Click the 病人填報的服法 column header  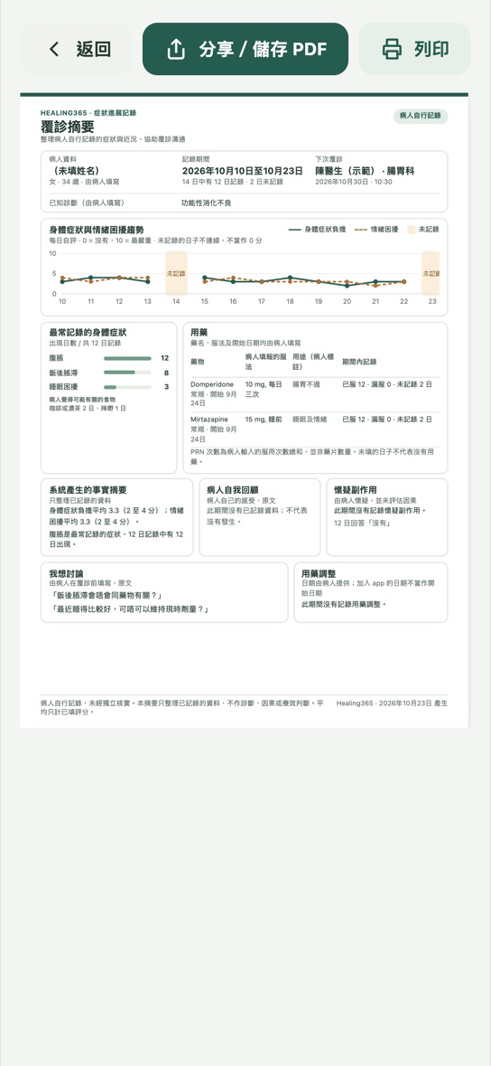click(265, 361)
